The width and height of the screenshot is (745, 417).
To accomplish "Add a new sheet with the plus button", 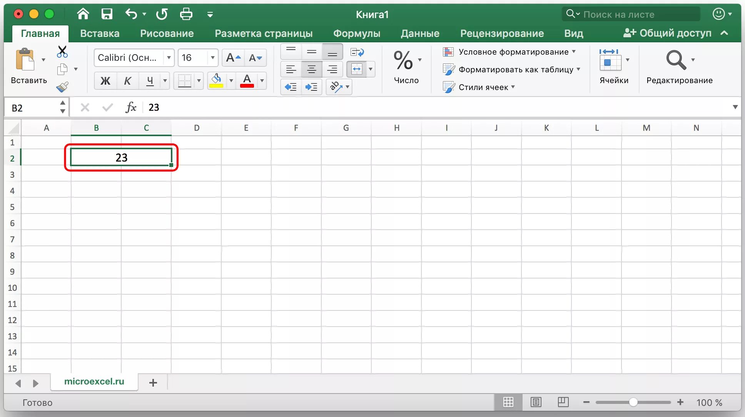I will click(x=153, y=383).
